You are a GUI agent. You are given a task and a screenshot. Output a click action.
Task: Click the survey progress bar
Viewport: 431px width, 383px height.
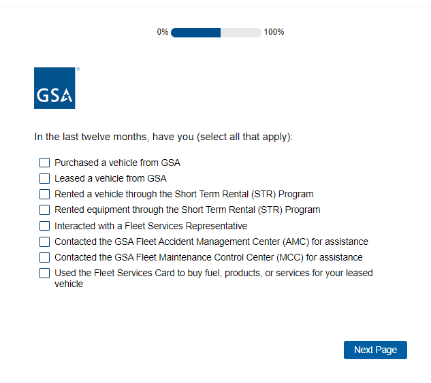[216, 33]
